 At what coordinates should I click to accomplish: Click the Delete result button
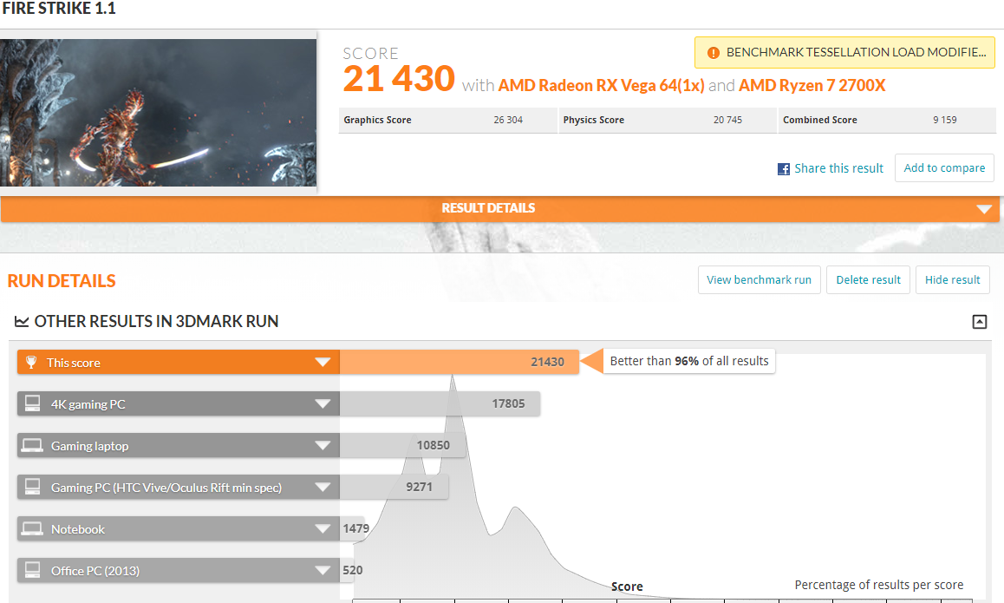[x=868, y=280]
